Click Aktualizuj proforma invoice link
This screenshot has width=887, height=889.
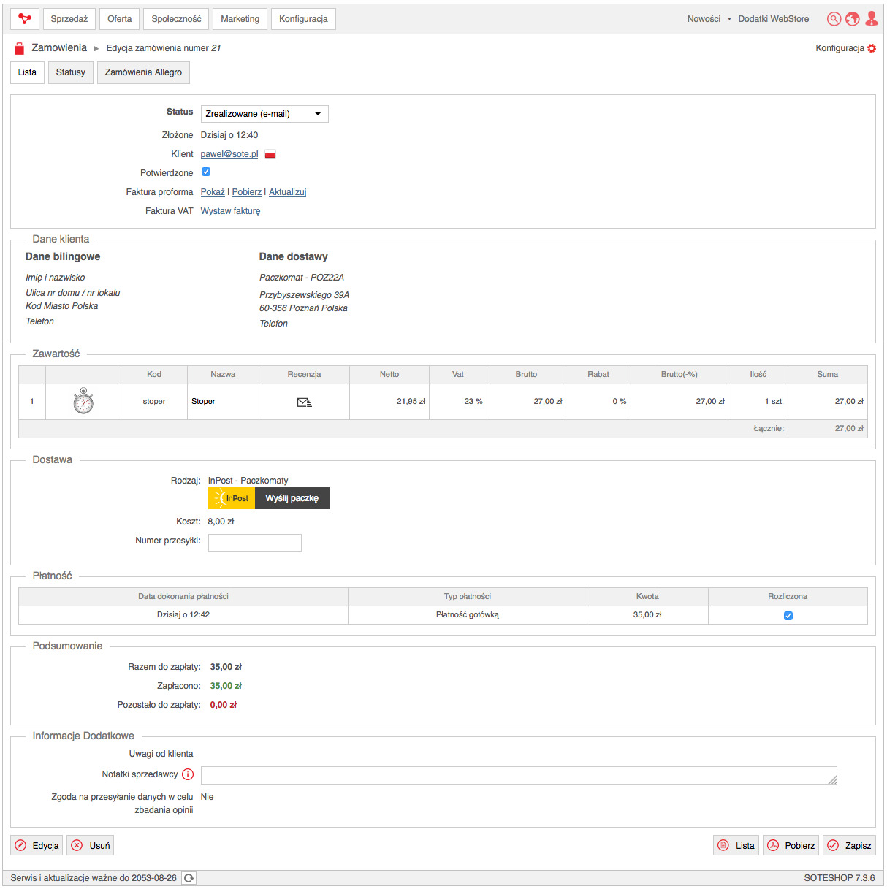288,192
